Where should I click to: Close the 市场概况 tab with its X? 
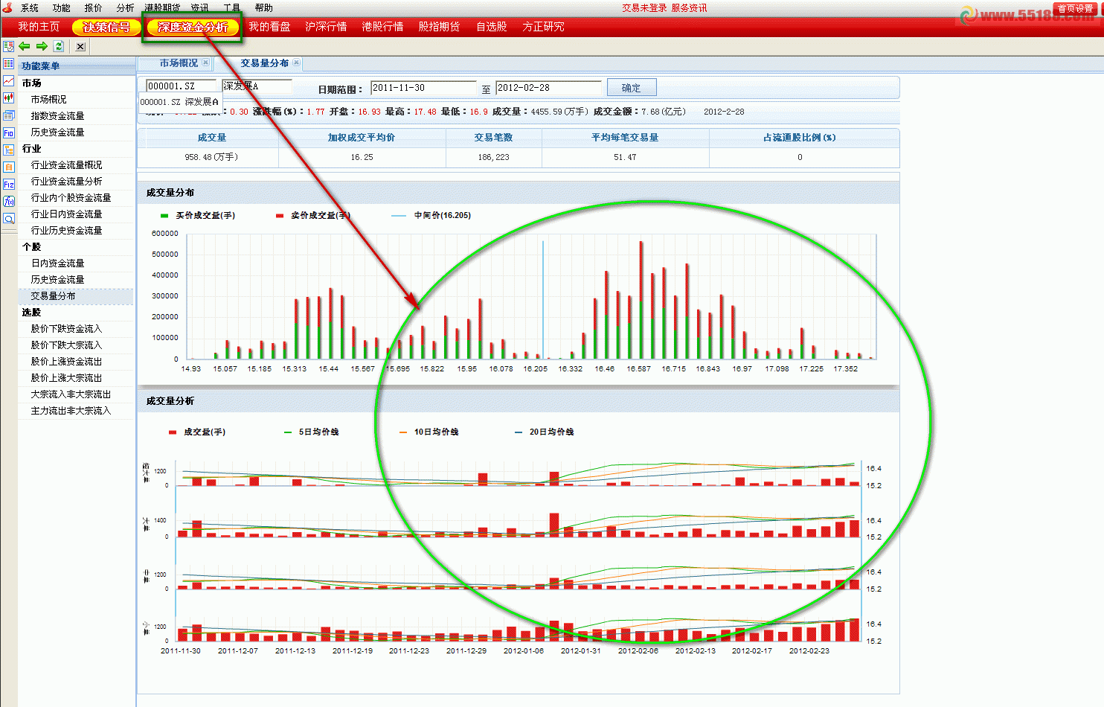point(206,63)
